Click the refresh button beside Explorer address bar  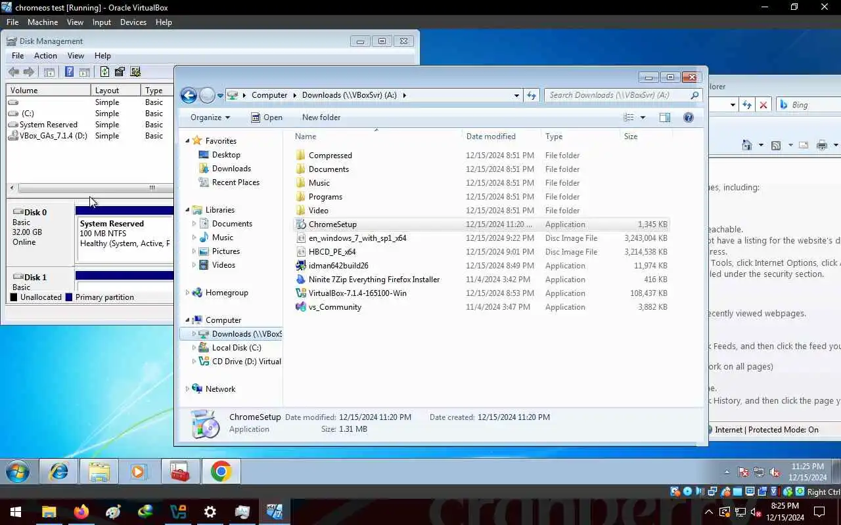532,95
